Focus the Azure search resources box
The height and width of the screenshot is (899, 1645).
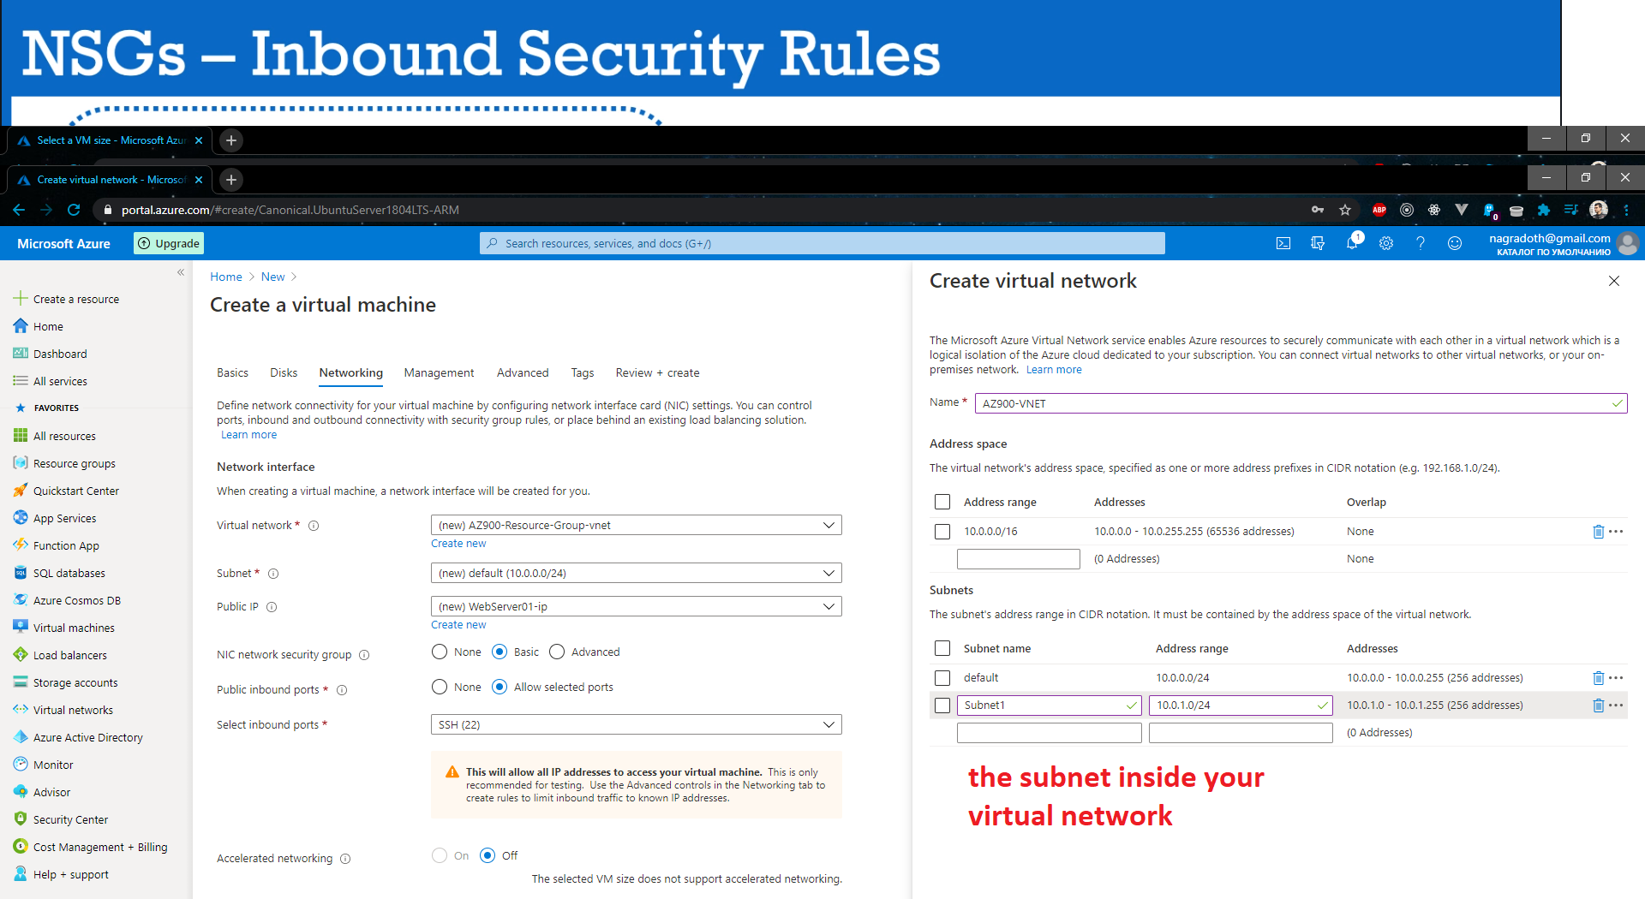[x=822, y=243]
